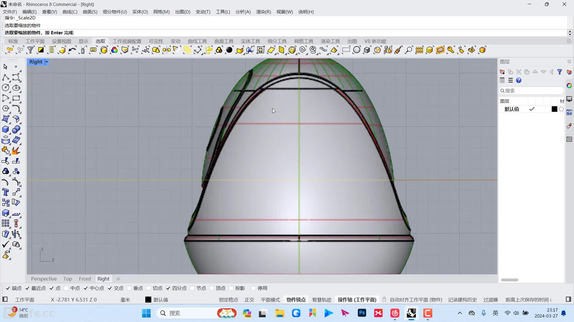Click the paintbrush selection icon in toolbar
Viewport: 574px width, 322px height.
(x=398, y=50)
